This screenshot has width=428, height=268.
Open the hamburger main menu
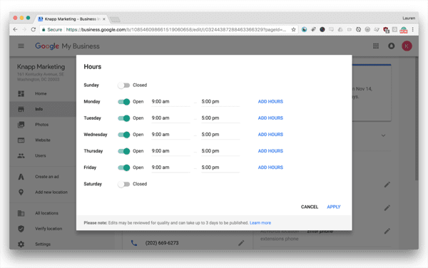coord(21,46)
